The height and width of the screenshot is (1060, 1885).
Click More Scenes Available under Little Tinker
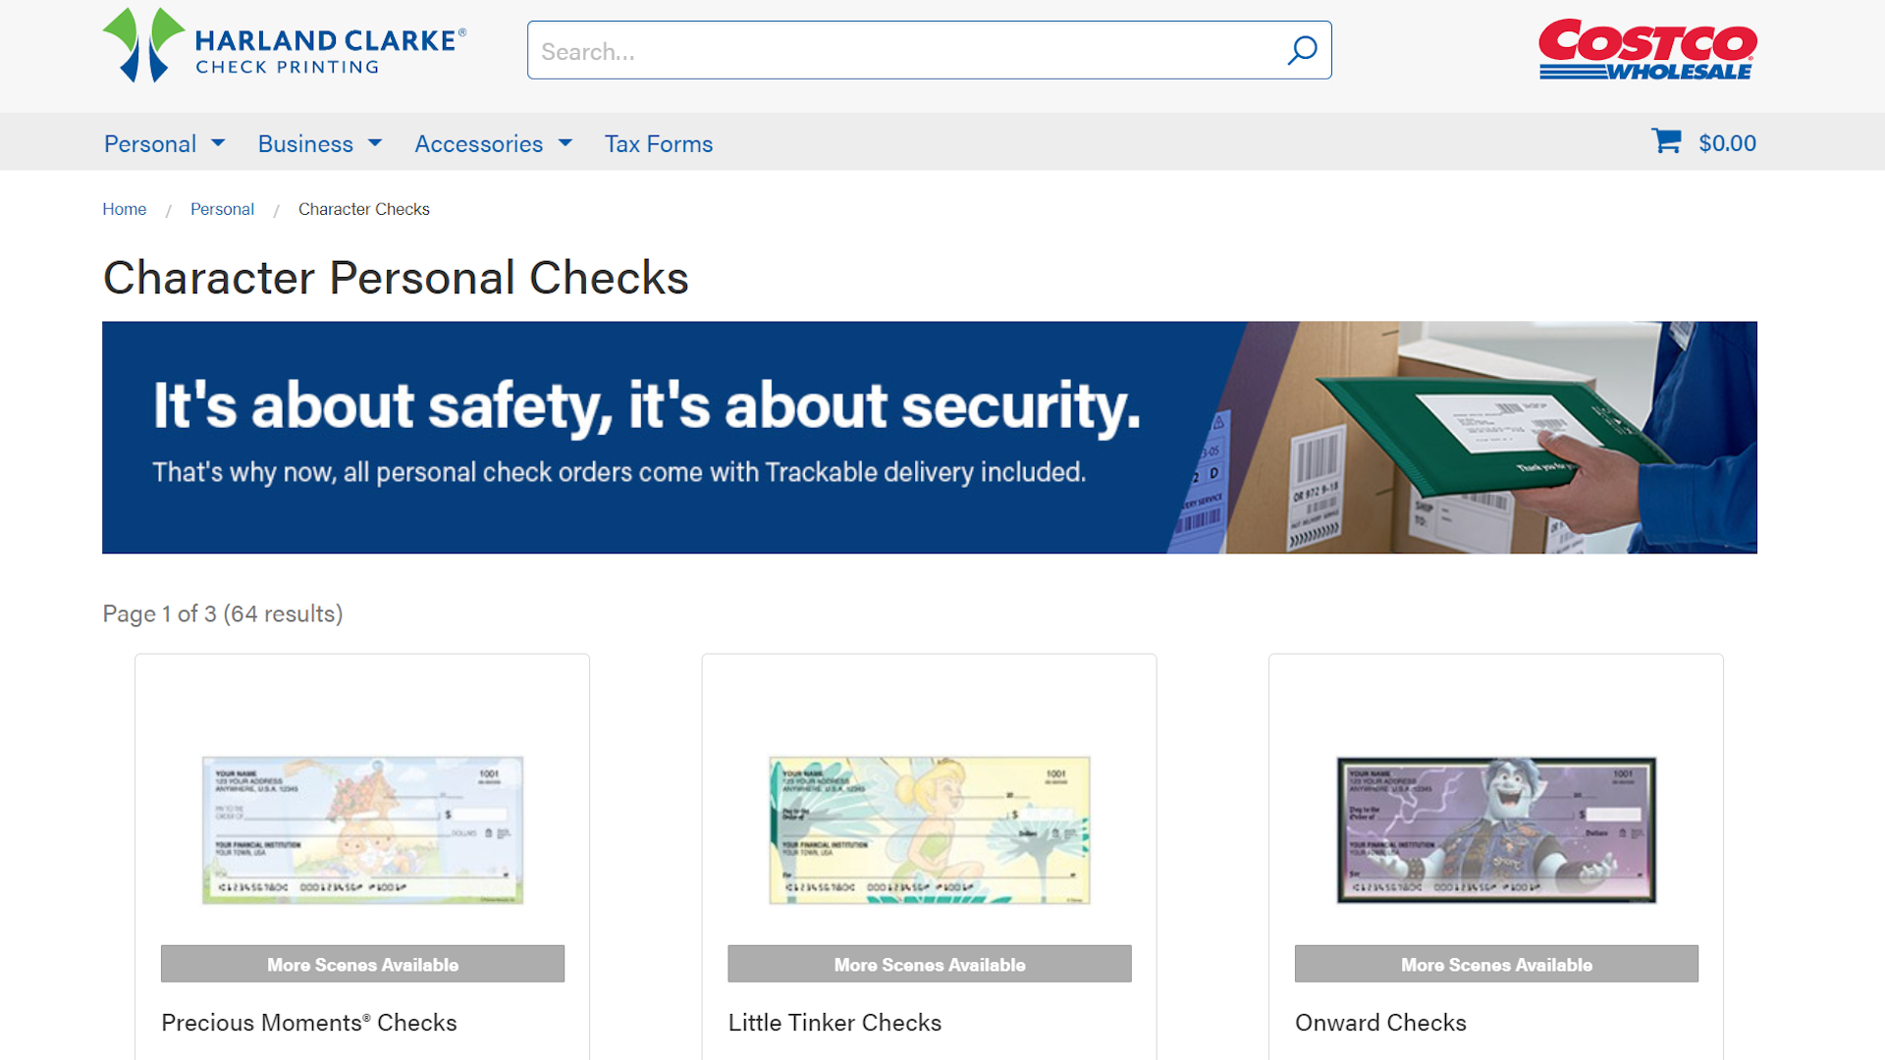click(929, 964)
